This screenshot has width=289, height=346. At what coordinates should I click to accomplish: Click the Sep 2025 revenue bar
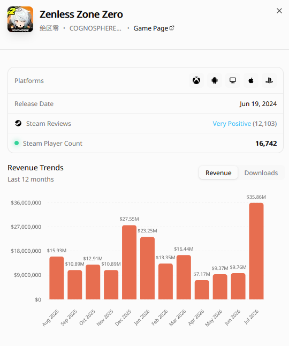tap(75, 284)
